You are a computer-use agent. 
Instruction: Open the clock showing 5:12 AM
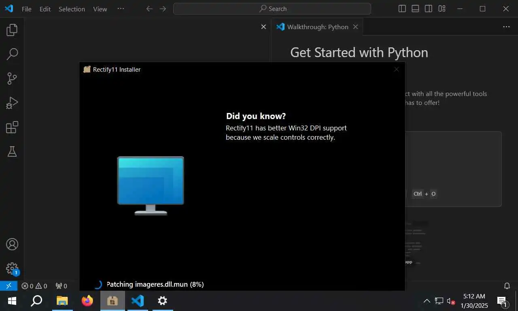pos(474,301)
